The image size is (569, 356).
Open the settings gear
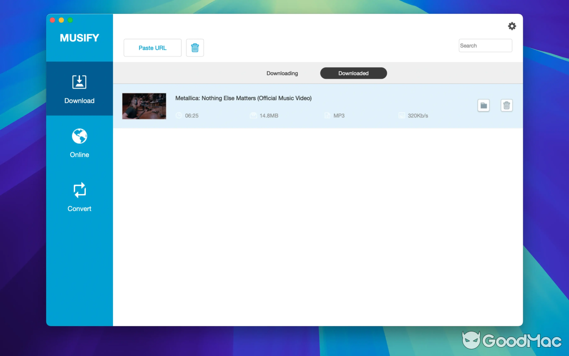pyautogui.click(x=512, y=26)
